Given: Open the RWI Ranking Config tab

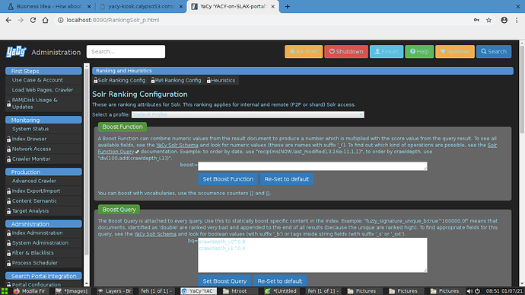Looking at the screenshot, I should (176, 81).
